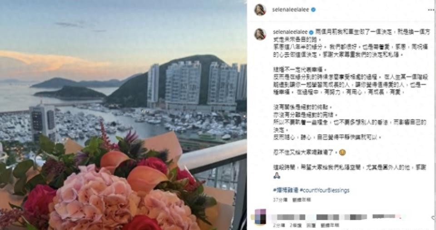Click the verified badge beside header username

(x=313, y=10)
